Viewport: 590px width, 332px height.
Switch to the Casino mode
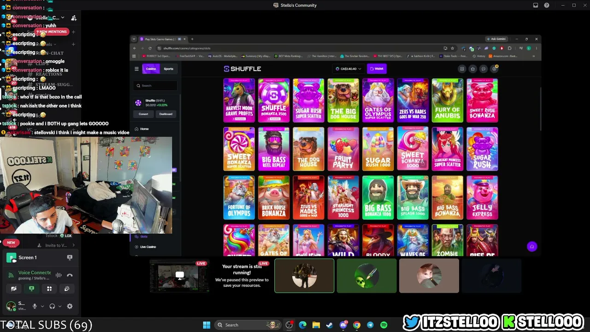[x=151, y=69]
